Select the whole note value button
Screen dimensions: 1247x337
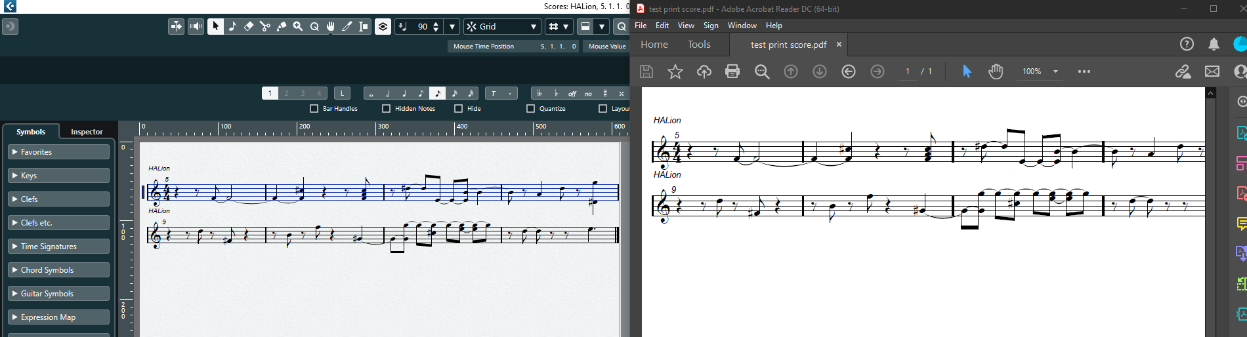coord(371,93)
